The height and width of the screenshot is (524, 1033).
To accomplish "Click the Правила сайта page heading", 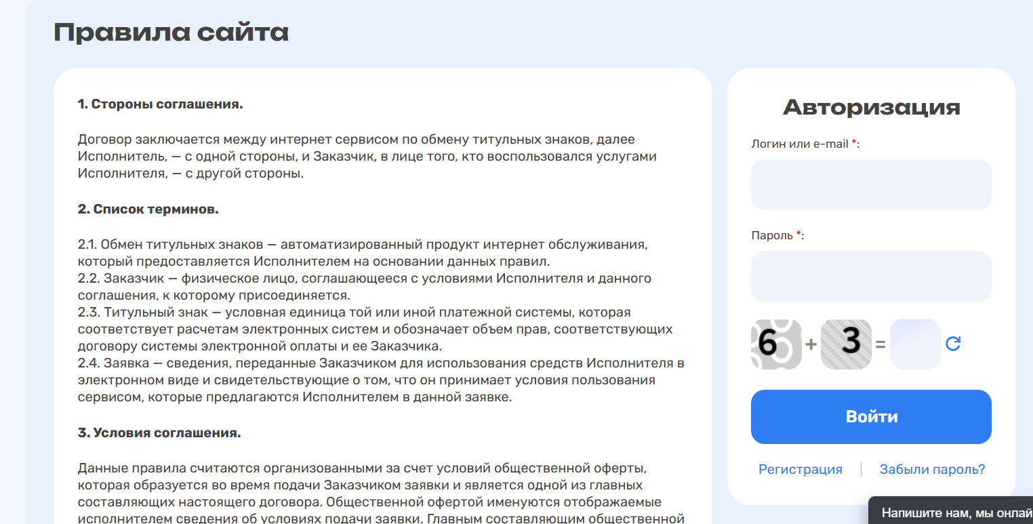I will coord(171,33).
